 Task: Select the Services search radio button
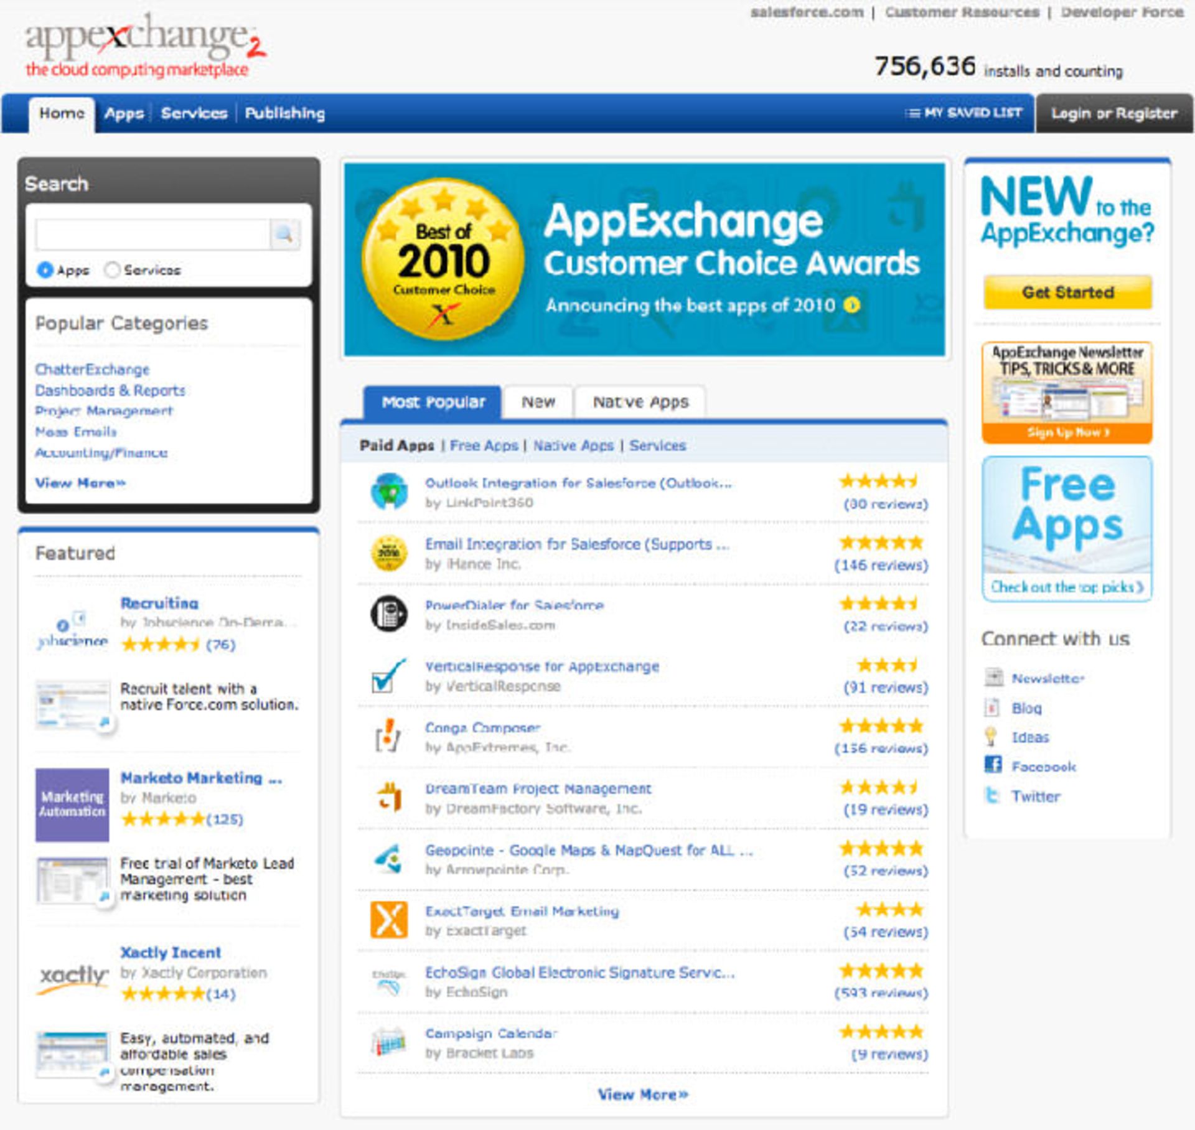[112, 270]
